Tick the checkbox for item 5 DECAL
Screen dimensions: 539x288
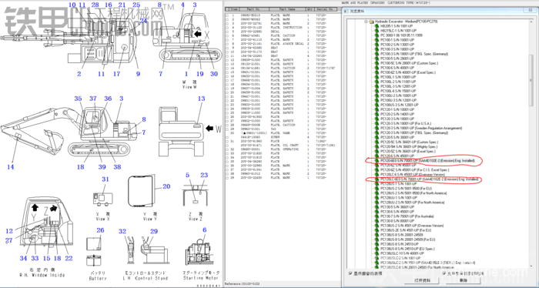pyautogui.click(x=227, y=32)
